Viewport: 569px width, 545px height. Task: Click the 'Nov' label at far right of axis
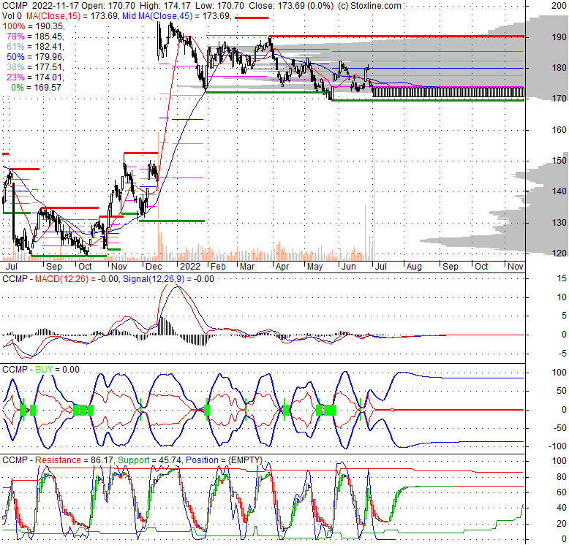(516, 267)
